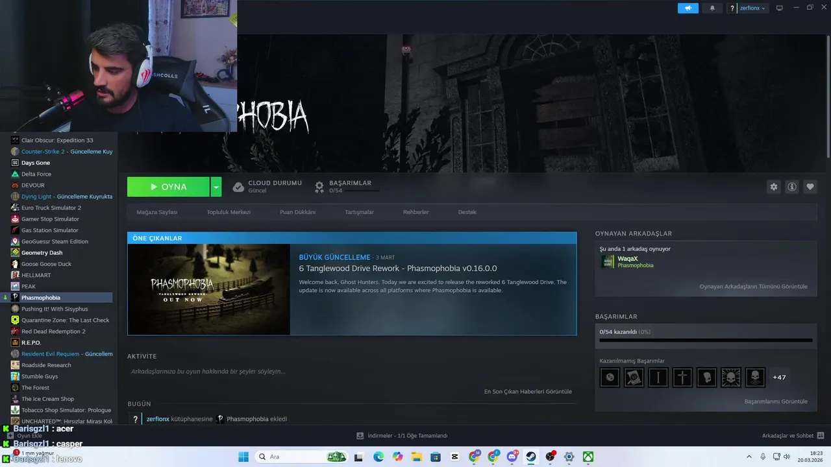Switch to Big Picture mode monitor icon
This screenshot has width=831, height=467.
coord(779,8)
